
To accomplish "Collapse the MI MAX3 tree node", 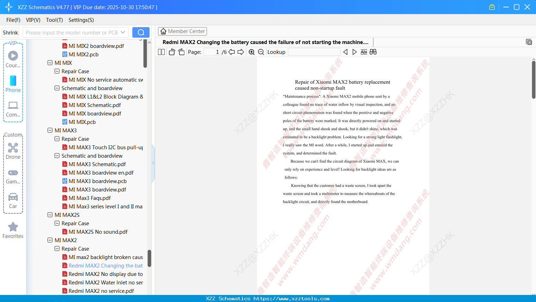I will (50, 130).
